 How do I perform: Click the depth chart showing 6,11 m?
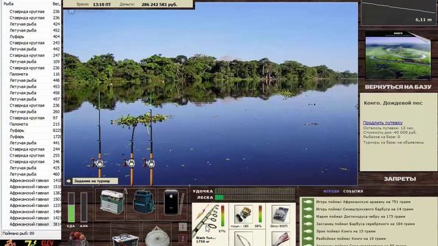(398, 12)
